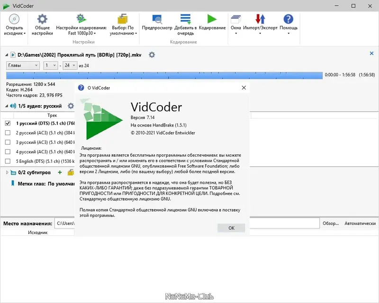Click the source file path D:\Games text

pyautogui.click(x=79, y=55)
